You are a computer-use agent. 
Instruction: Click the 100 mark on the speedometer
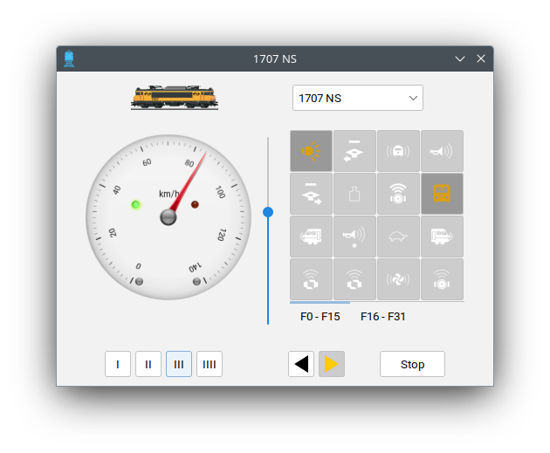pyautogui.click(x=220, y=192)
